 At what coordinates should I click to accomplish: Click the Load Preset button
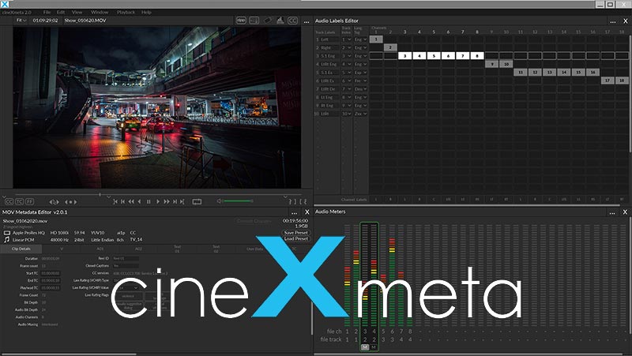[x=295, y=238]
